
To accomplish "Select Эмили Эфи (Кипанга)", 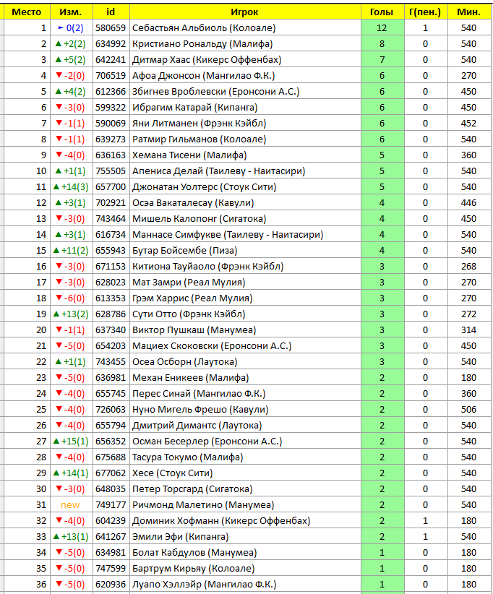I will 181,537.
